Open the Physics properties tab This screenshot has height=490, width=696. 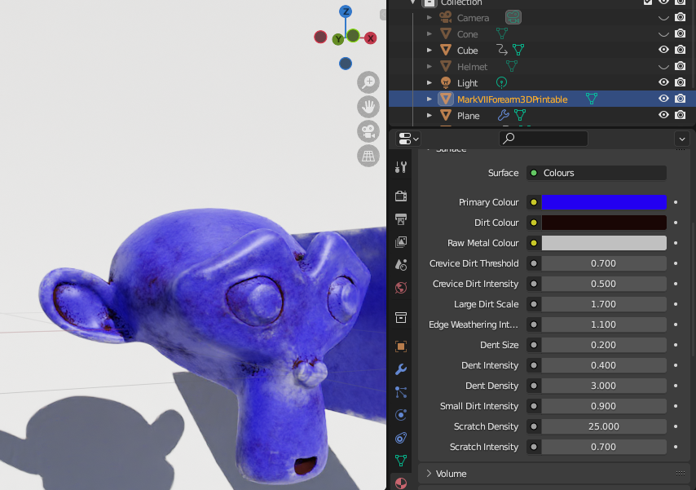pyautogui.click(x=401, y=415)
